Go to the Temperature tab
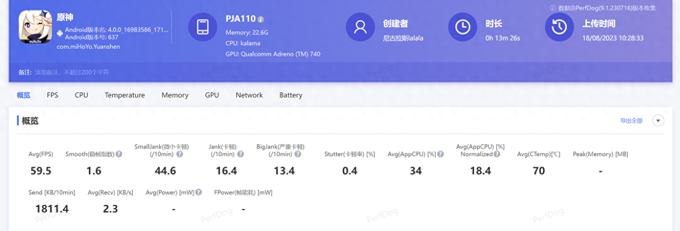 pyautogui.click(x=125, y=95)
